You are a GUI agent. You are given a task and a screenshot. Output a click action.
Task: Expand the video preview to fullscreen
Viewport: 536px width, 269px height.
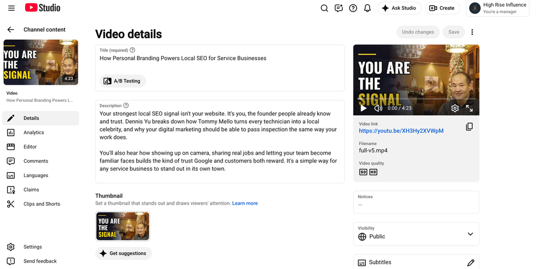tap(470, 108)
